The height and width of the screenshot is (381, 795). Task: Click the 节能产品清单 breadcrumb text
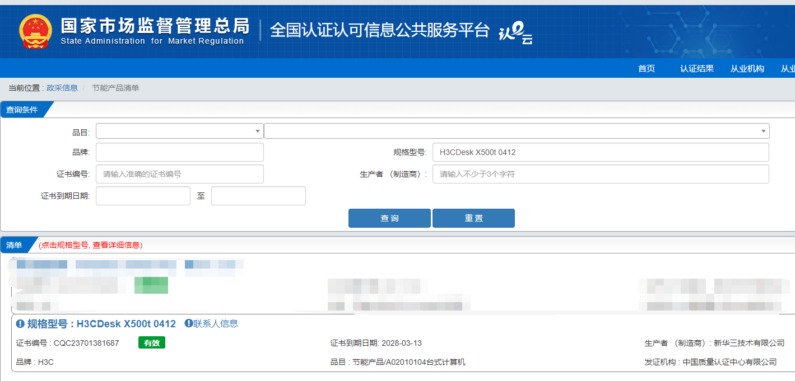click(x=115, y=88)
